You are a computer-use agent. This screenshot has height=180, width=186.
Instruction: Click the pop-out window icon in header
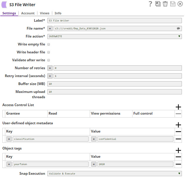coord(158,4)
